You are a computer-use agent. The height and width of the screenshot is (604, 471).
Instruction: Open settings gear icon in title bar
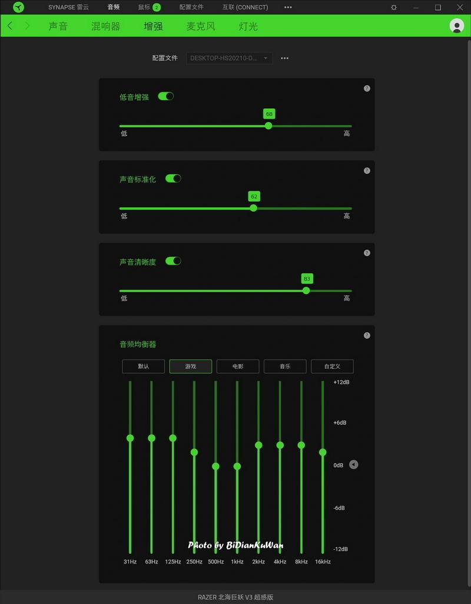click(394, 7)
